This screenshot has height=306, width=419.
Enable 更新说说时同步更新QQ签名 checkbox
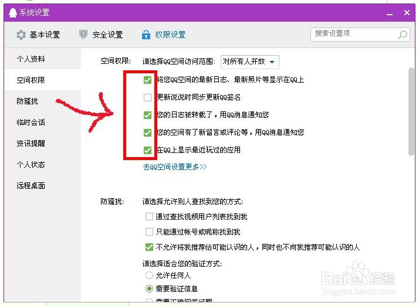pyautogui.click(x=147, y=97)
